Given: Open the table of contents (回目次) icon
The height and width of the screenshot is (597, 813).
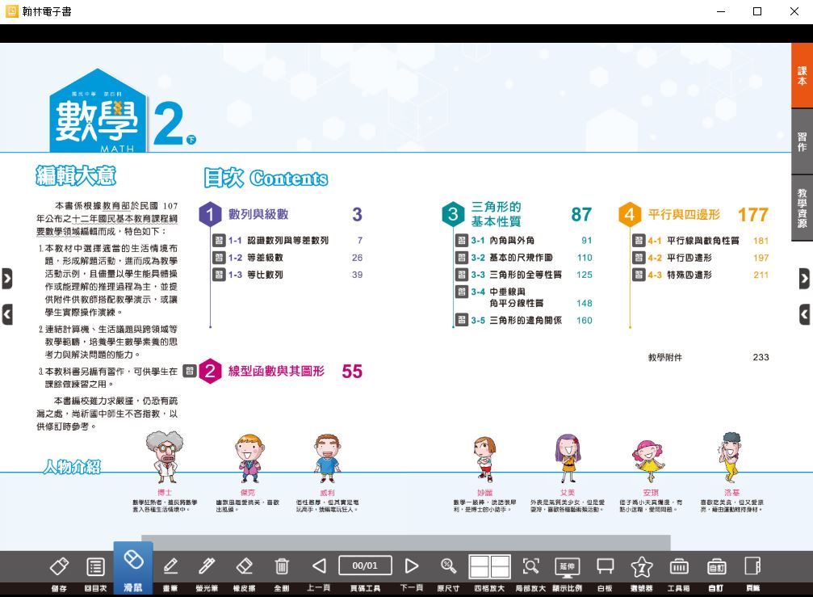Looking at the screenshot, I should coord(95,566).
